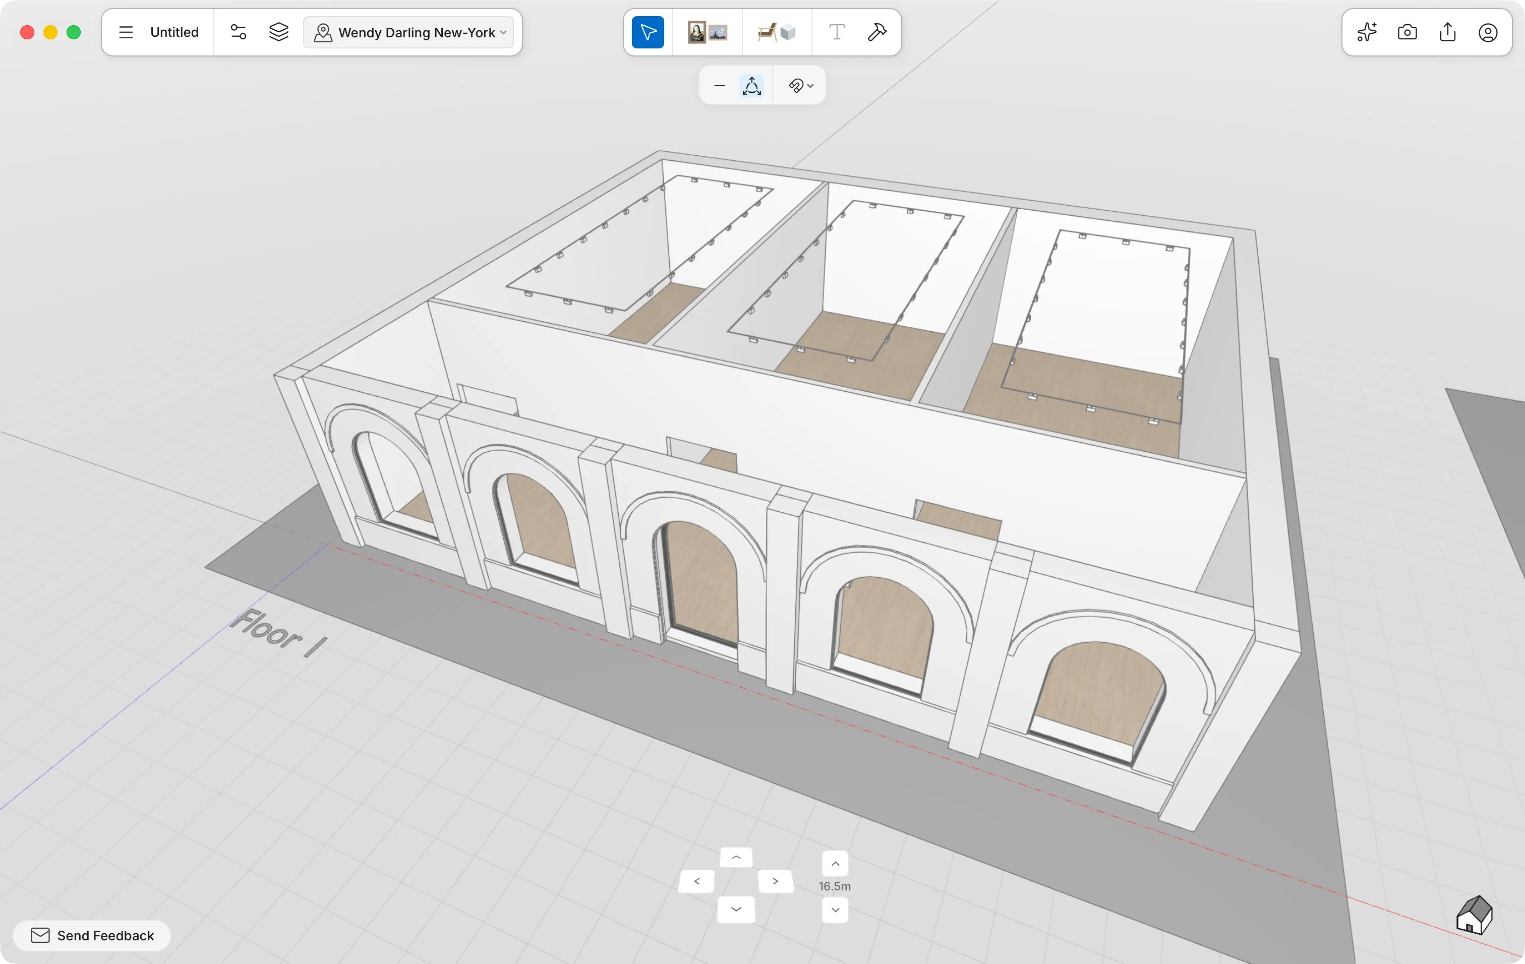
Task: Expand the Wendy Darling New-York location dropdown
Action: pyautogui.click(x=409, y=32)
